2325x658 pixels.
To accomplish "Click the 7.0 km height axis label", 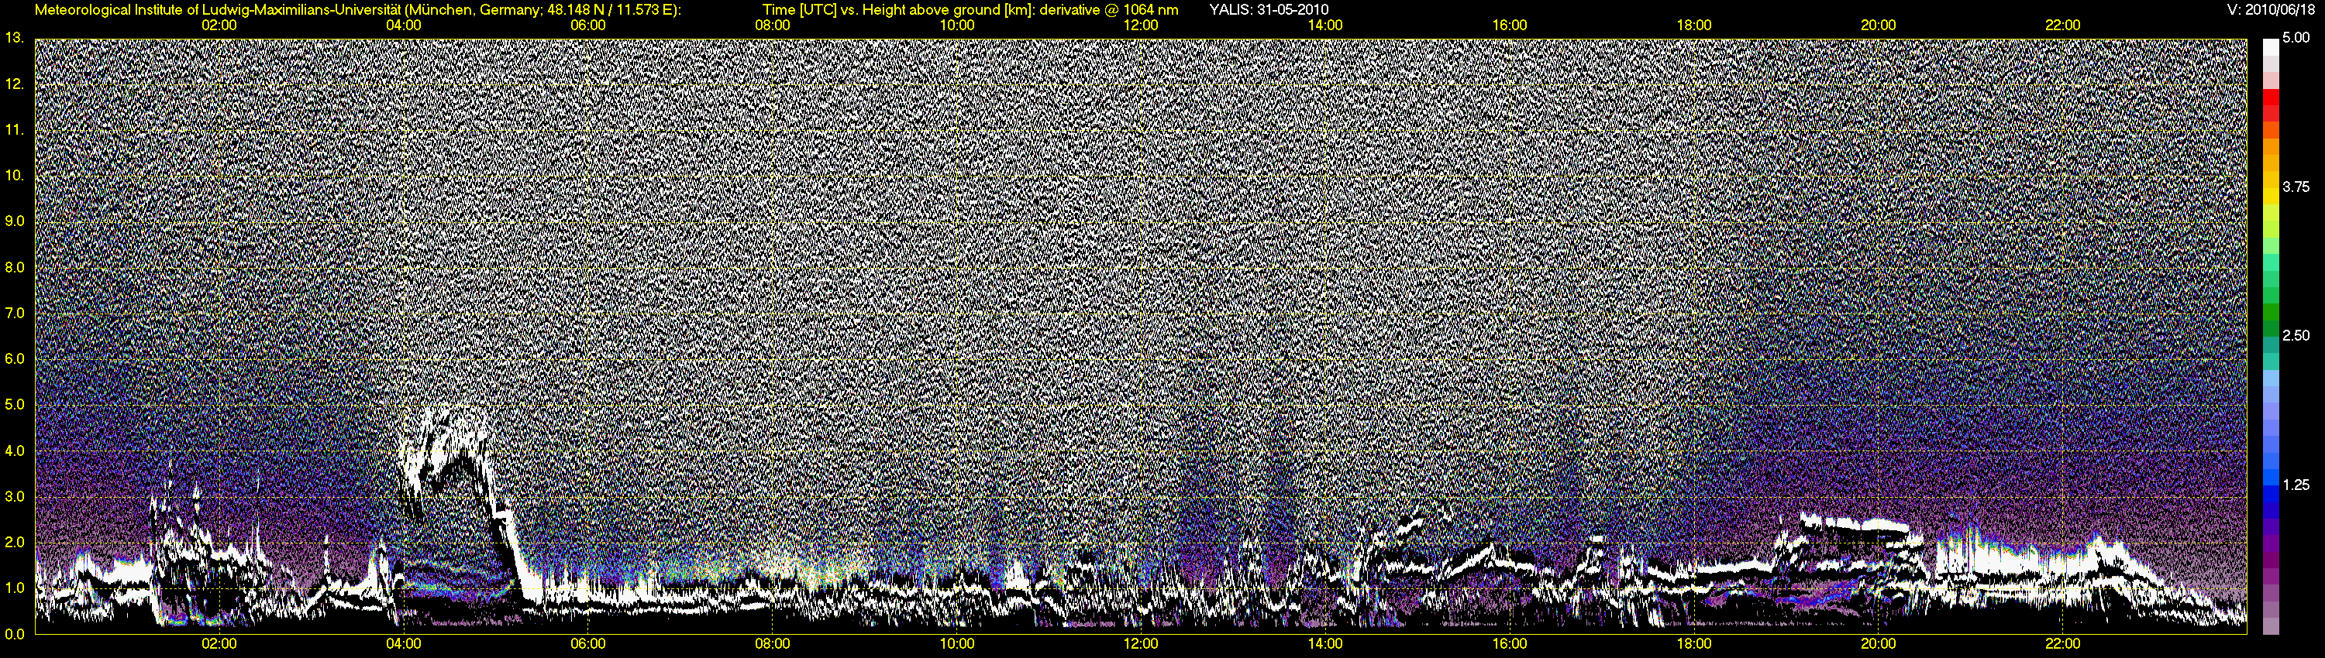I will coord(15,314).
